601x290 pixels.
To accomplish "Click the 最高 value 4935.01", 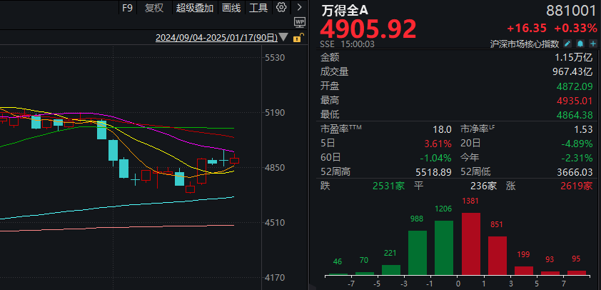I will point(573,101).
